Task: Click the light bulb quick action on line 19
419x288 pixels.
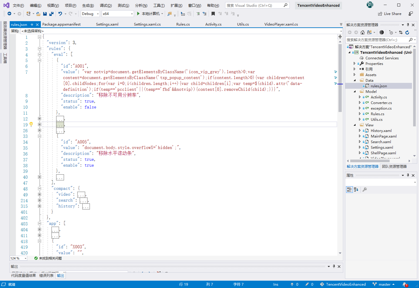Action: coord(31,124)
